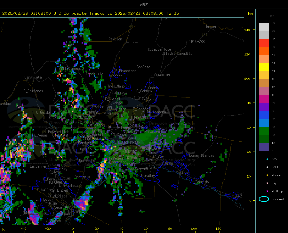Image resolution: width=288 pixels, height=233 pixels.
Task: Click the Clla.El_Cavadito map label
Action: [177, 54]
